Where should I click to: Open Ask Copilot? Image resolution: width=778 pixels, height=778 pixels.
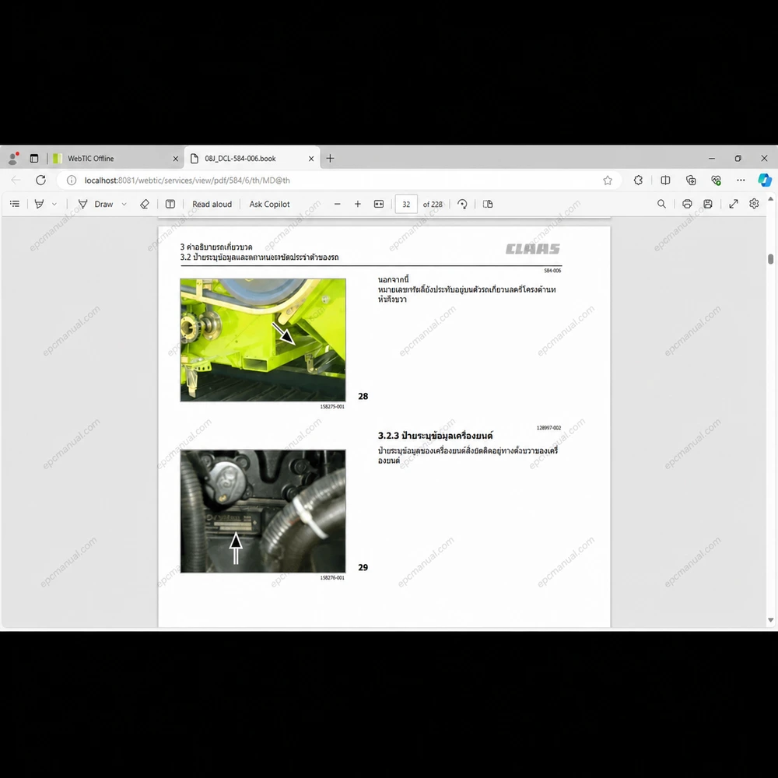(x=269, y=204)
